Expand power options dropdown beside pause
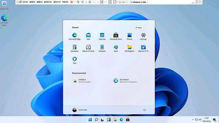 point(74,2)
